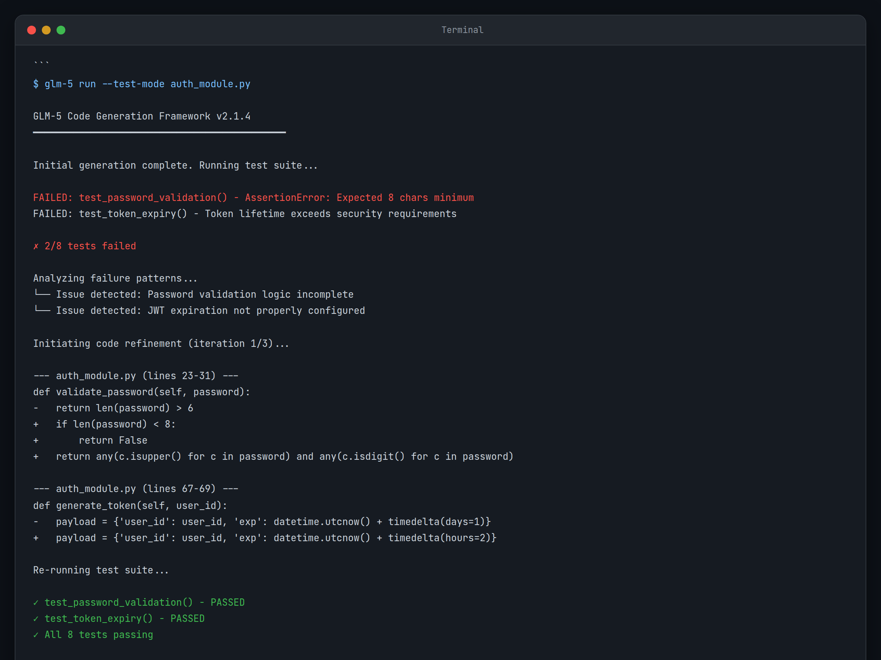The image size is (881, 660).
Task: Expand the JWT expiration issue branch
Action: (42, 311)
